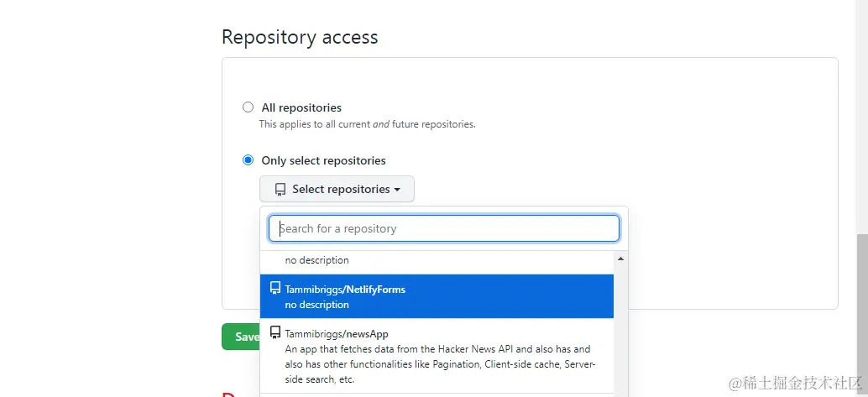868x397 pixels.
Task: Click repo icon beside Tammibriggs/newsApp
Action: tap(275, 332)
